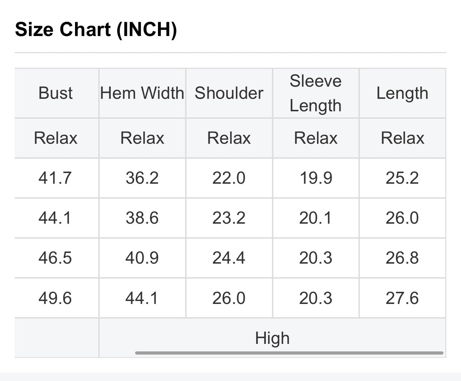The height and width of the screenshot is (381, 461).
Task: Click the sleeve length value 19.9
Action: coord(316,178)
